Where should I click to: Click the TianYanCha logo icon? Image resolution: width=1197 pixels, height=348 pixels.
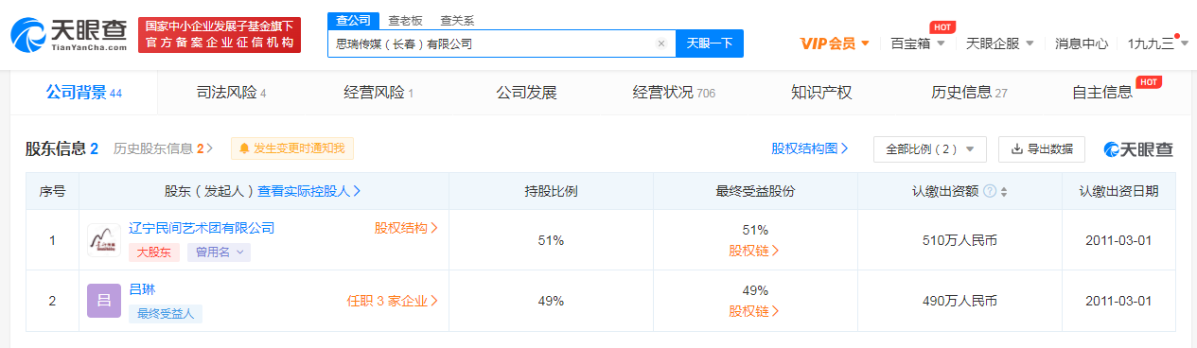[x=29, y=35]
